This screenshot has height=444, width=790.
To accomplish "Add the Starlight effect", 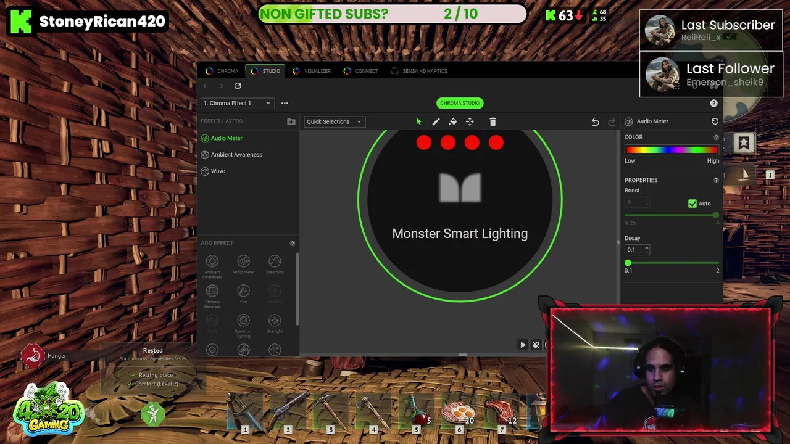I will click(275, 323).
